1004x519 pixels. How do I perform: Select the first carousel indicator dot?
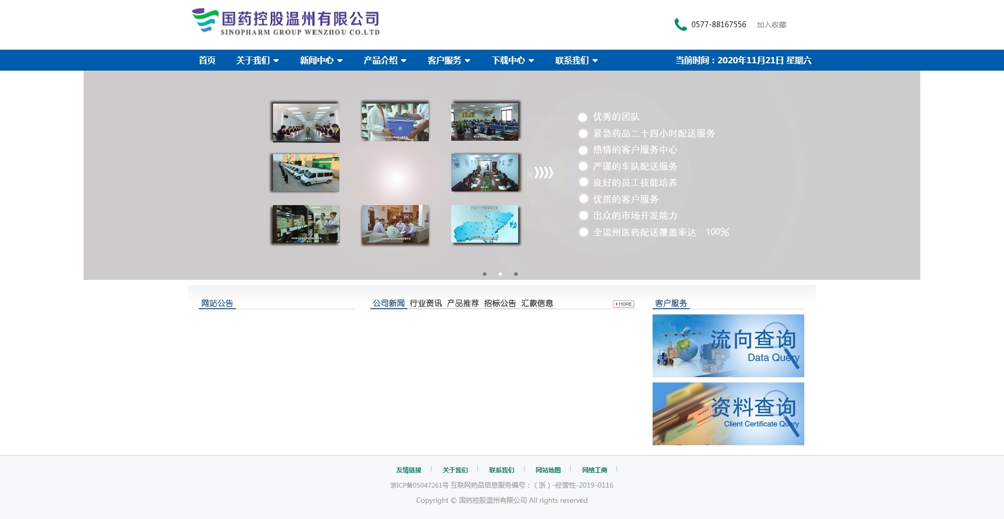tap(485, 274)
